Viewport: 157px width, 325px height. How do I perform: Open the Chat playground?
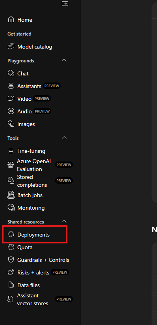23,73
